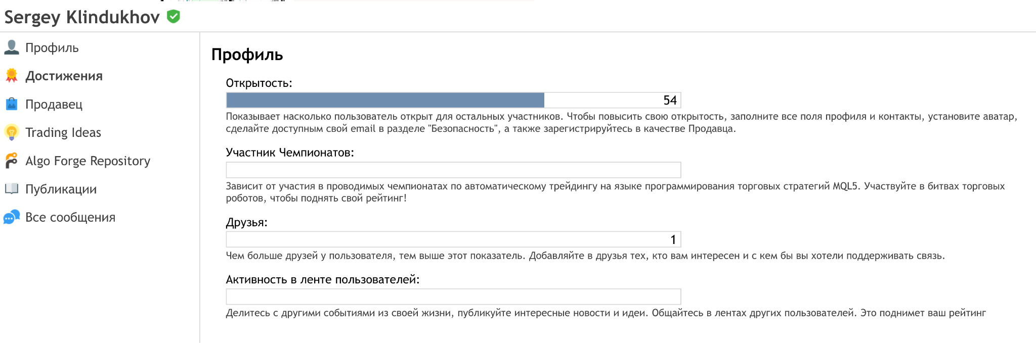Show Все сообщения page
The height and width of the screenshot is (343, 1036).
(x=70, y=217)
